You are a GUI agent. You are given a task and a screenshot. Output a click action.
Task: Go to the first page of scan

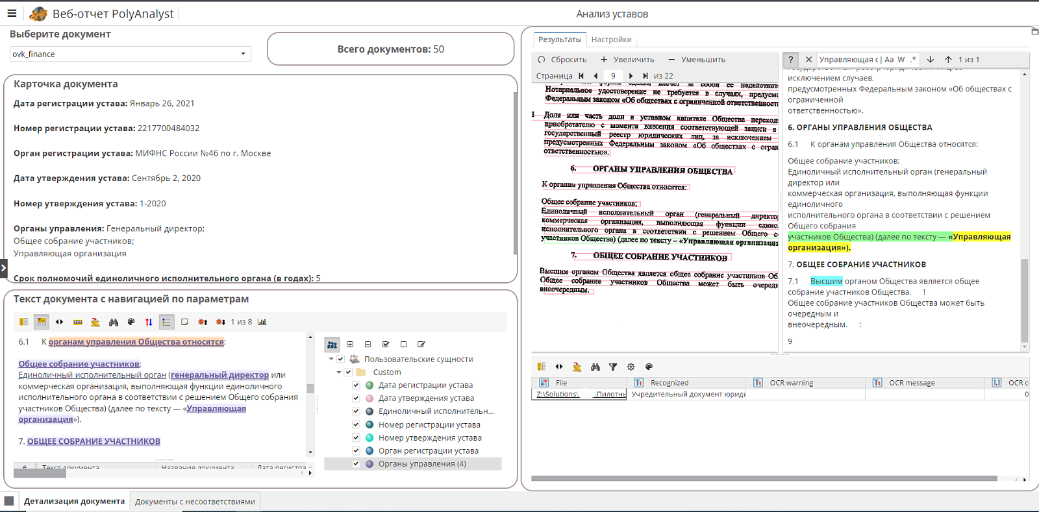tap(581, 76)
